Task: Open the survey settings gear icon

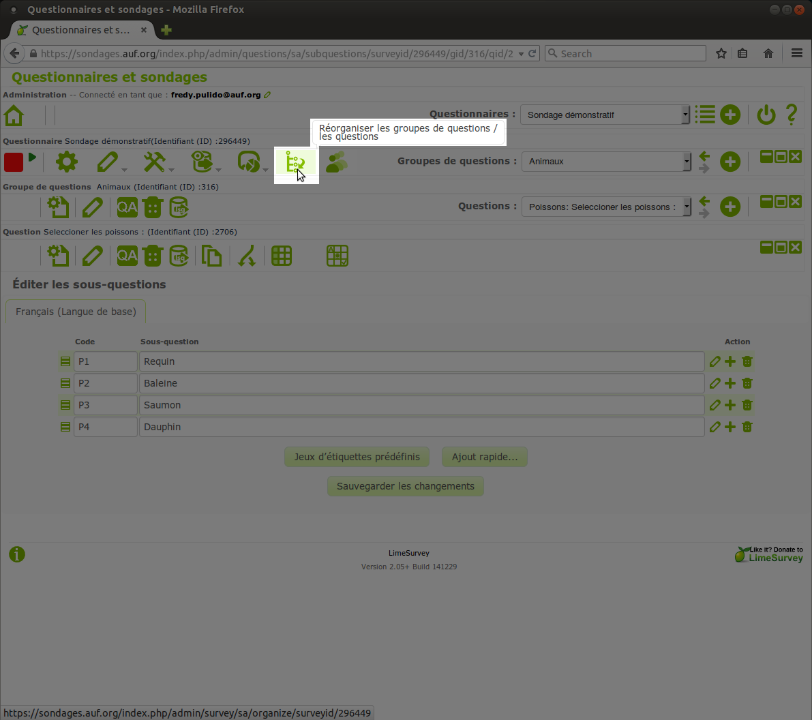Action: [x=67, y=162]
